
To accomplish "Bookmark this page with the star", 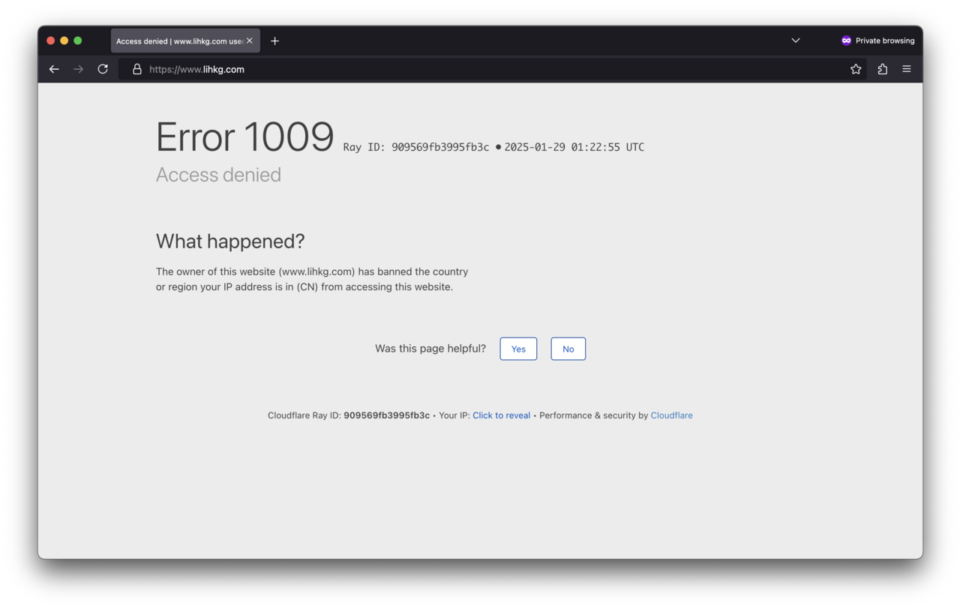I will [x=856, y=69].
